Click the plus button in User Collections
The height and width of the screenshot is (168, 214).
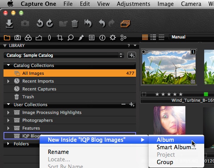pos(132,105)
